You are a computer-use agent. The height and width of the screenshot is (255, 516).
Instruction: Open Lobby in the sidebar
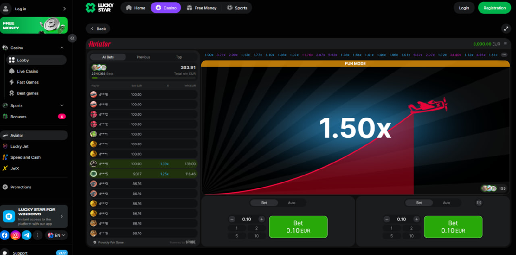pos(37,60)
